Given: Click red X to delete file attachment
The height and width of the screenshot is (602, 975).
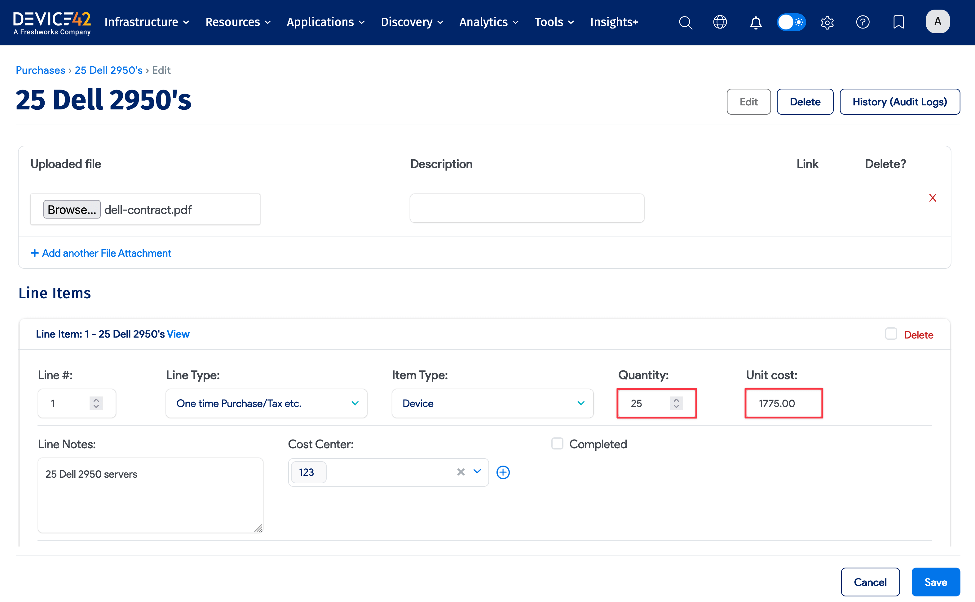Looking at the screenshot, I should 933,198.
